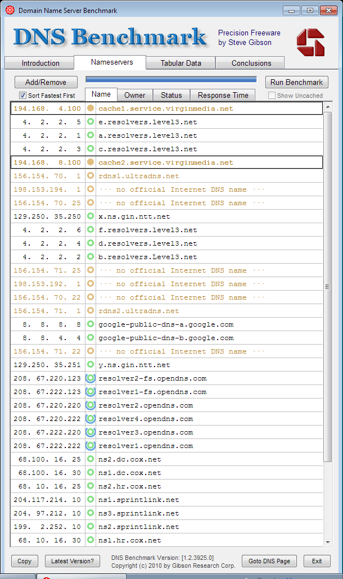
Task: Click the status ring for ns2.sprintlink.net
Action: (91, 526)
